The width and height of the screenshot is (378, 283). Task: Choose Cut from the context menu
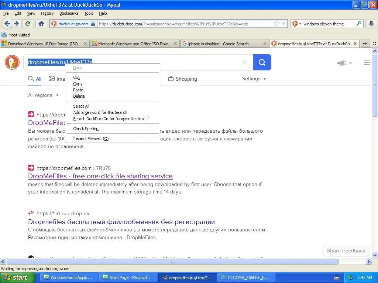(x=112, y=77)
